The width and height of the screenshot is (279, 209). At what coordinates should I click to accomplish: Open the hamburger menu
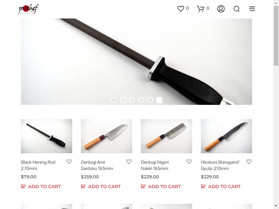pyautogui.click(x=252, y=9)
